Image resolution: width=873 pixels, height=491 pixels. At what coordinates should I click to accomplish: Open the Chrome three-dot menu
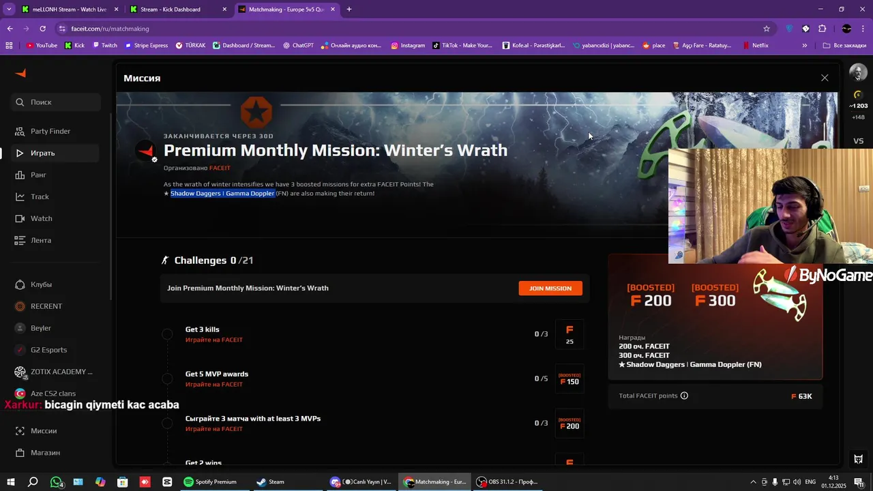[863, 29]
